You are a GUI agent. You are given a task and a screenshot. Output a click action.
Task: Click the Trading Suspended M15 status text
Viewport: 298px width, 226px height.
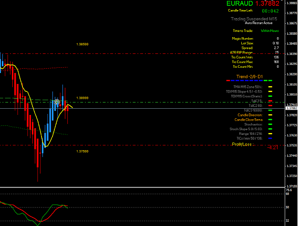click(254, 19)
